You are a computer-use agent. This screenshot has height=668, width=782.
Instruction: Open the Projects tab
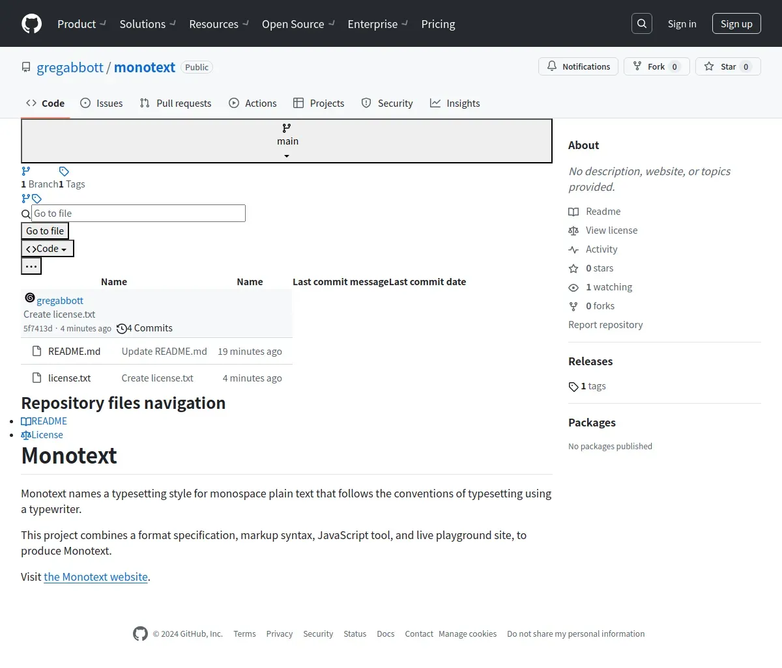click(x=319, y=103)
